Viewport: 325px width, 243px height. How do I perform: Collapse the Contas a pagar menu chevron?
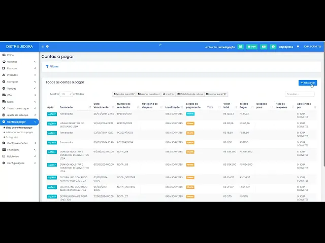(35, 121)
